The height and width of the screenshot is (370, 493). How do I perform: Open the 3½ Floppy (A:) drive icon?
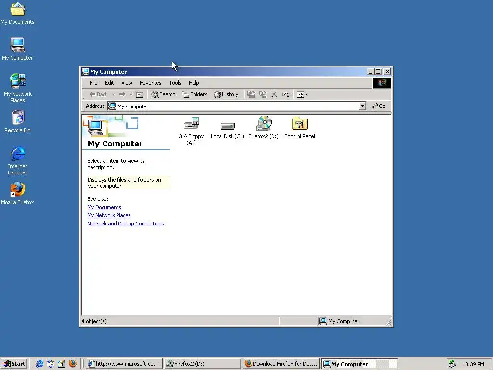191,130
